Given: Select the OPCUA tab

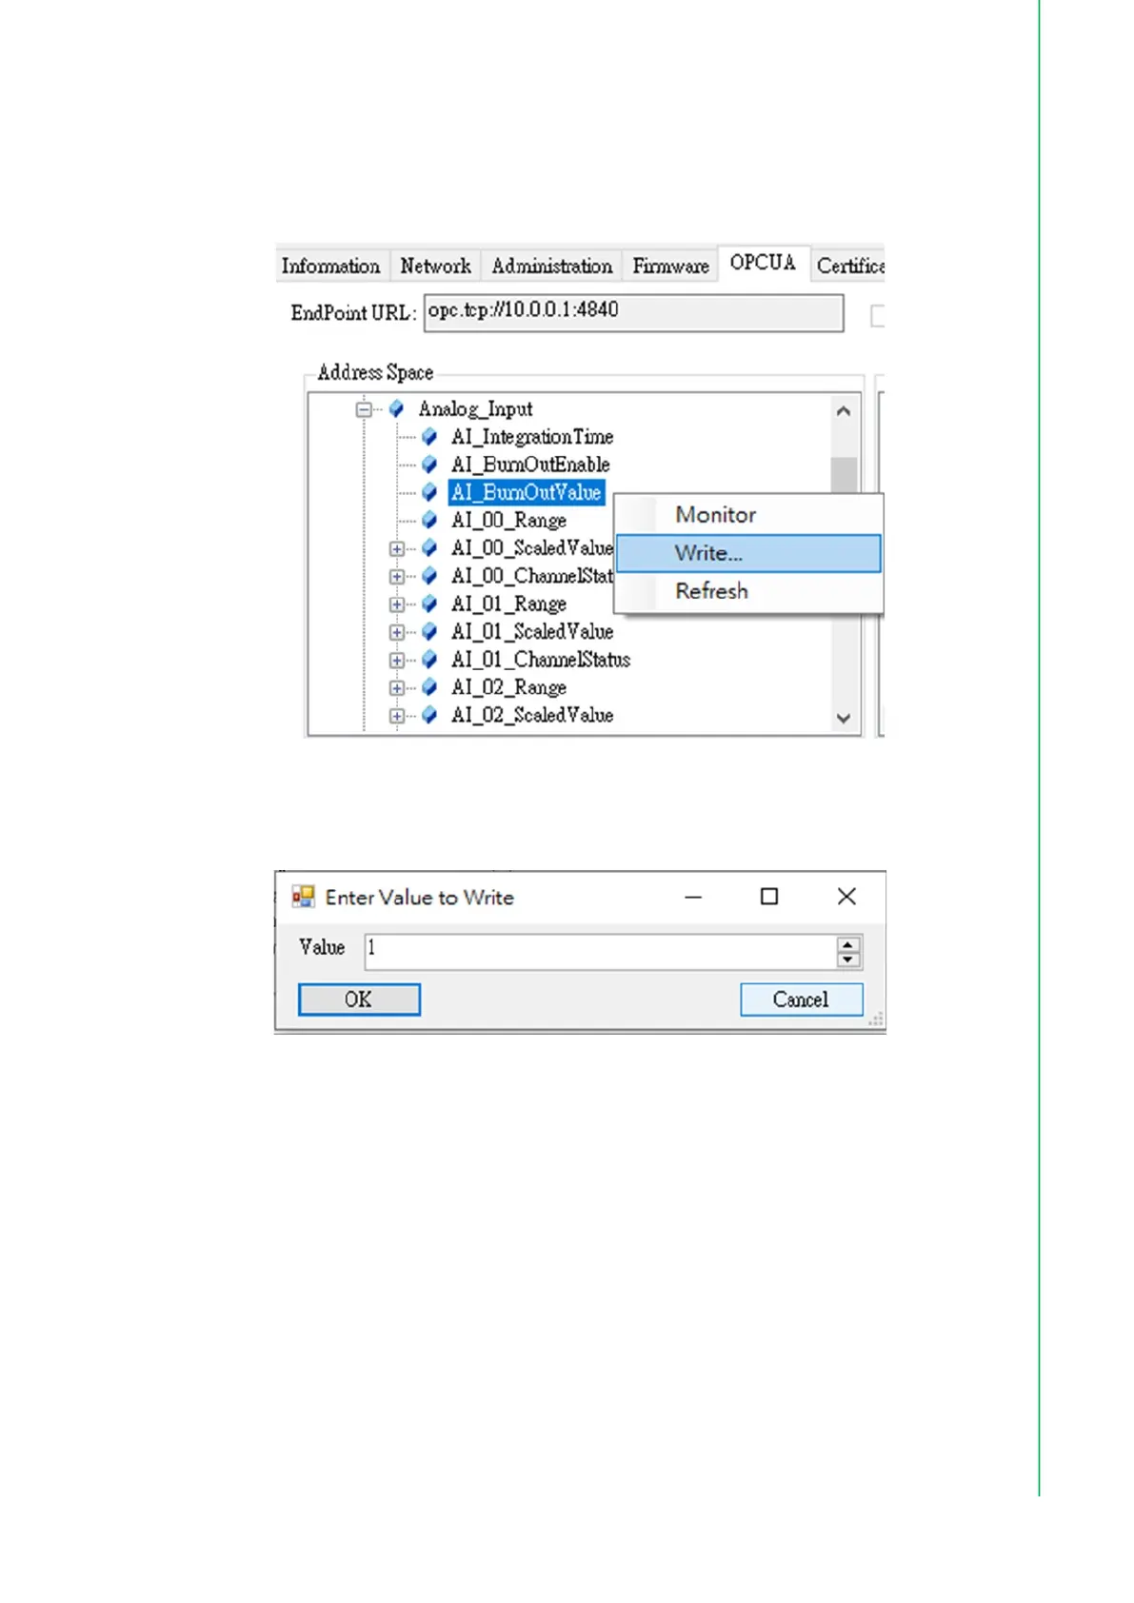Looking at the screenshot, I should click(763, 263).
